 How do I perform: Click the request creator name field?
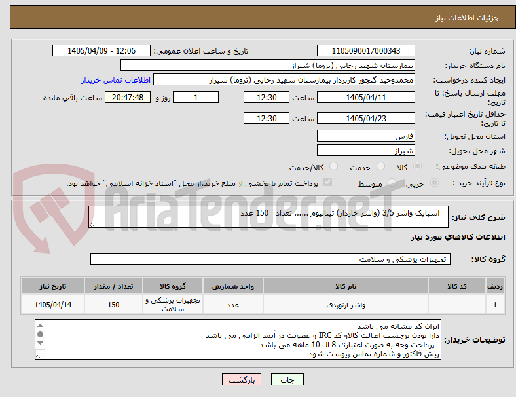point(284,80)
